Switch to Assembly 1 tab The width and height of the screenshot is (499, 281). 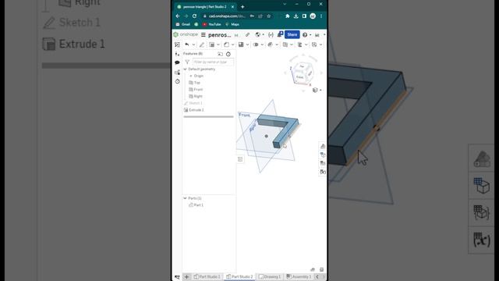pyautogui.click(x=299, y=277)
